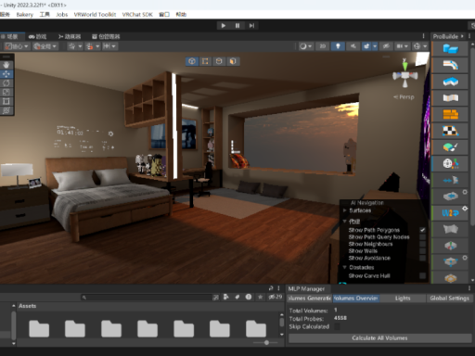
Task: Open the ProBuilder Material Editor (orange bricks)
Action: tap(450, 114)
